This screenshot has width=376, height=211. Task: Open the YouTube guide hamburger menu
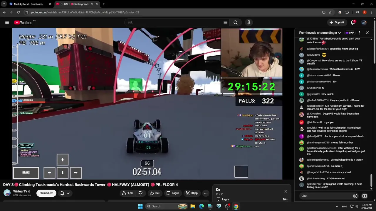(7, 22)
